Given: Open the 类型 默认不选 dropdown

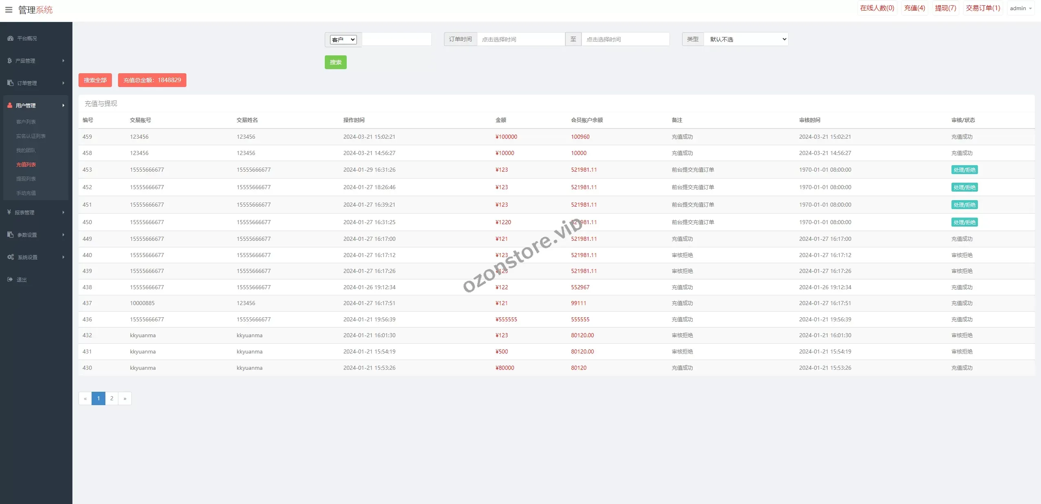Looking at the screenshot, I should pos(746,39).
